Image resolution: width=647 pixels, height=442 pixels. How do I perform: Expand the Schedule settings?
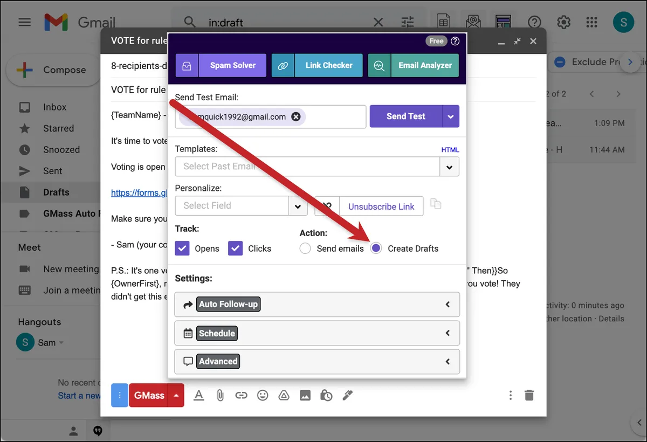(317, 333)
